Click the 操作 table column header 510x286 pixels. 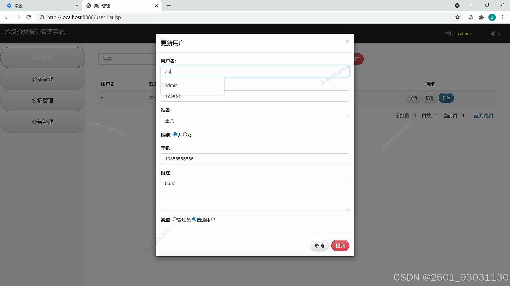coord(430,84)
